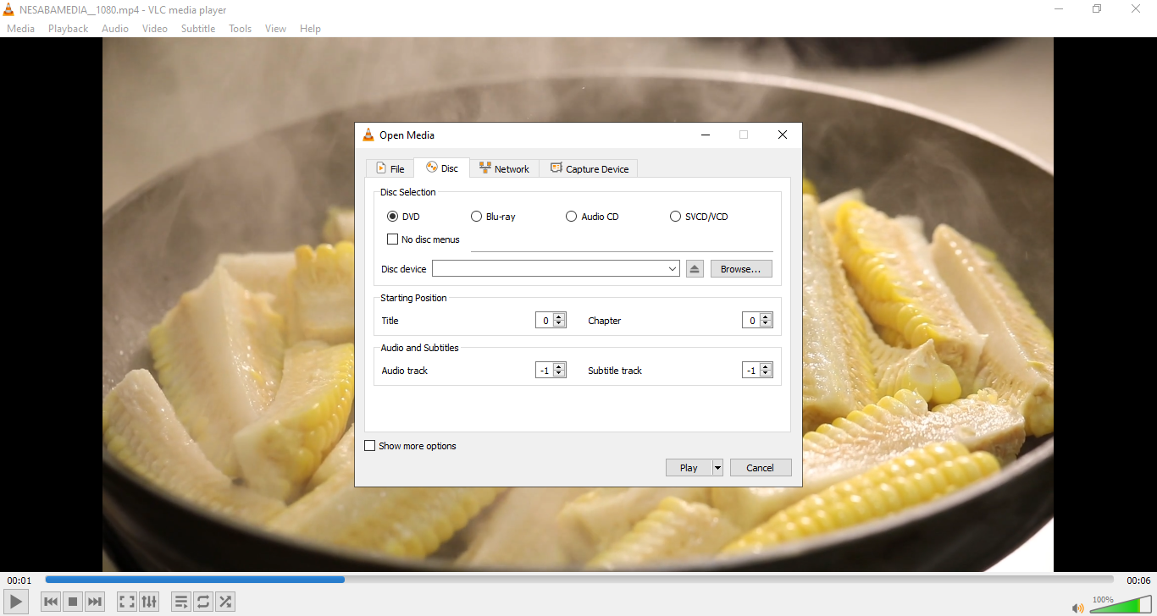
Task: Expand the Disc device dropdown
Action: (673, 269)
